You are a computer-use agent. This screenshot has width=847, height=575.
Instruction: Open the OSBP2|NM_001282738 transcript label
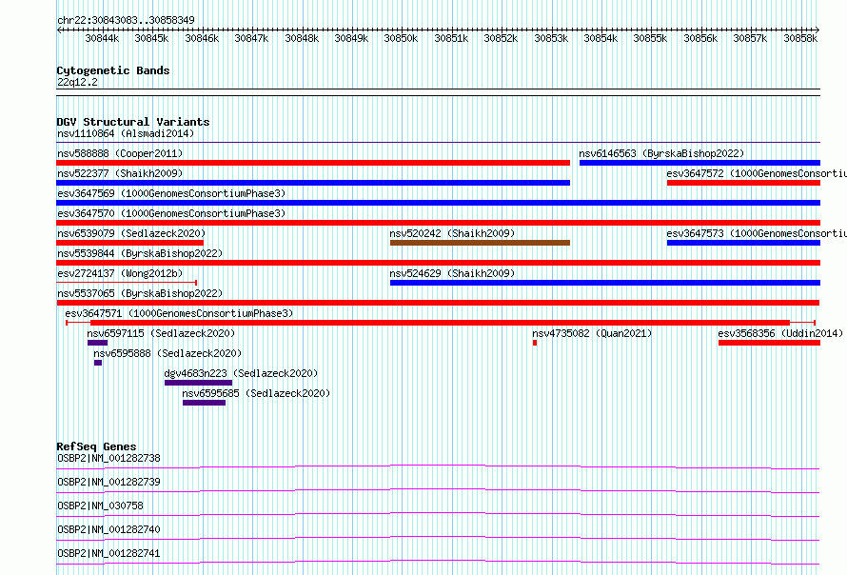108,458
